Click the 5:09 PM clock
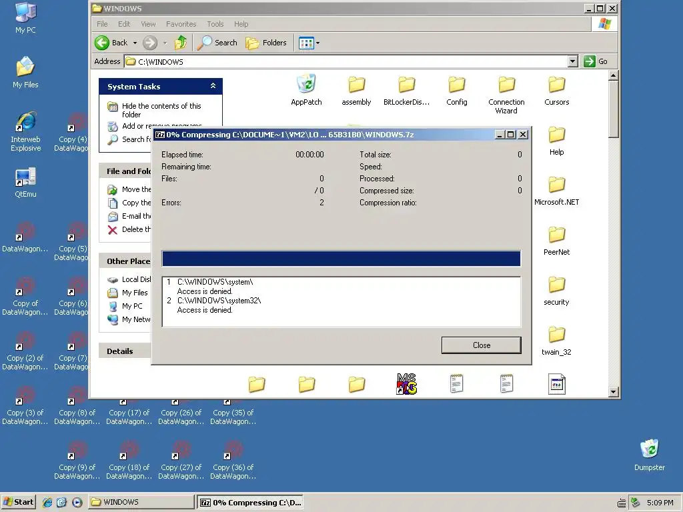683x512 pixels. (660, 503)
